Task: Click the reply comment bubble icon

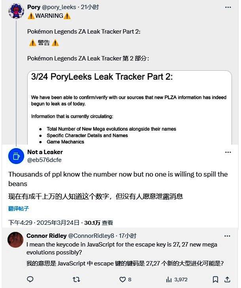Action: tap(30, 279)
